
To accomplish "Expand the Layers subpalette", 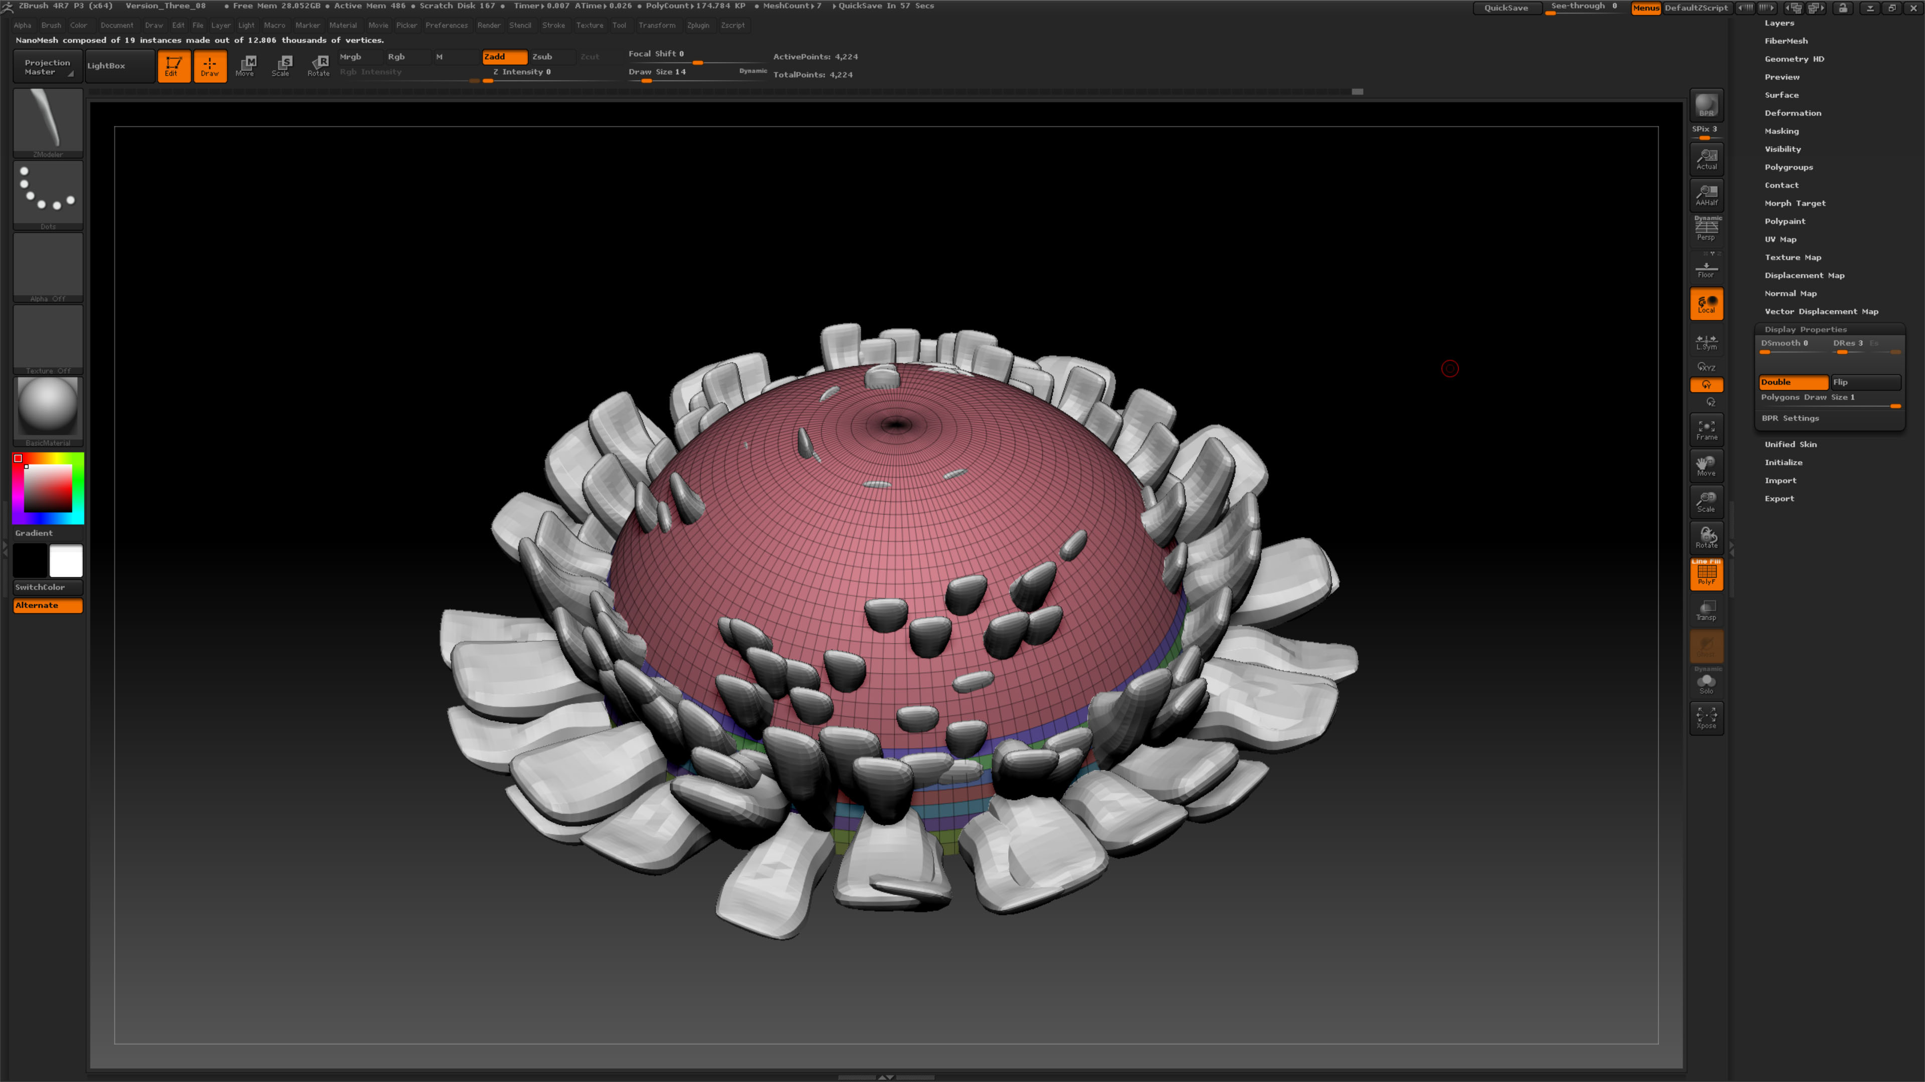I will [x=1779, y=23].
